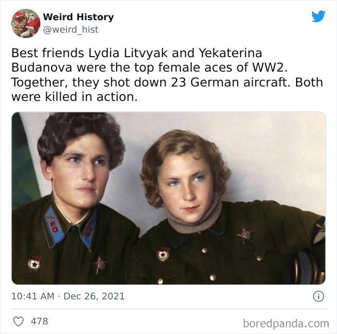Click the Weird History display name

pyautogui.click(x=78, y=17)
